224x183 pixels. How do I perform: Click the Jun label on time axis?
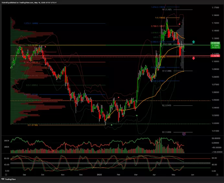tap(193, 174)
